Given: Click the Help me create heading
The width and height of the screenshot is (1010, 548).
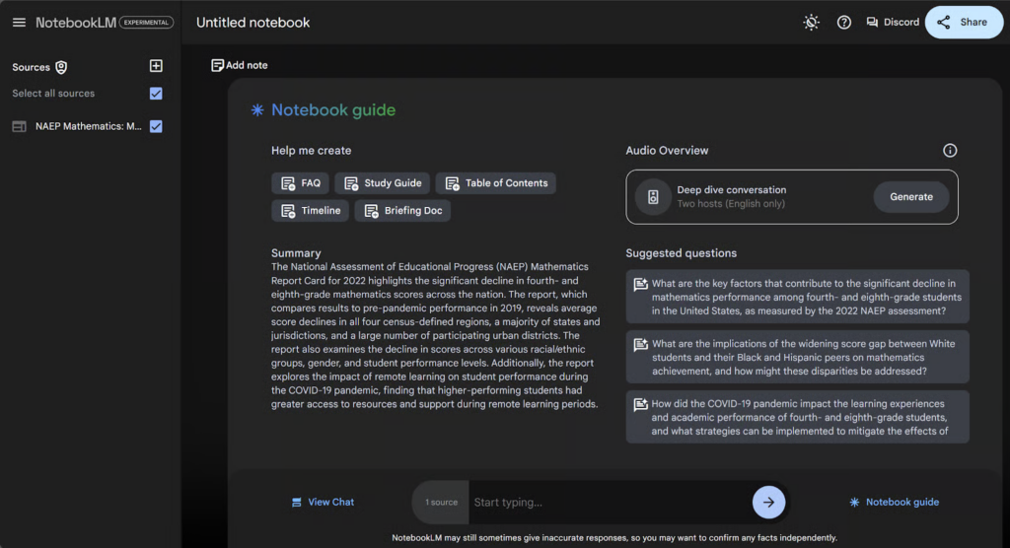Looking at the screenshot, I should pos(311,151).
